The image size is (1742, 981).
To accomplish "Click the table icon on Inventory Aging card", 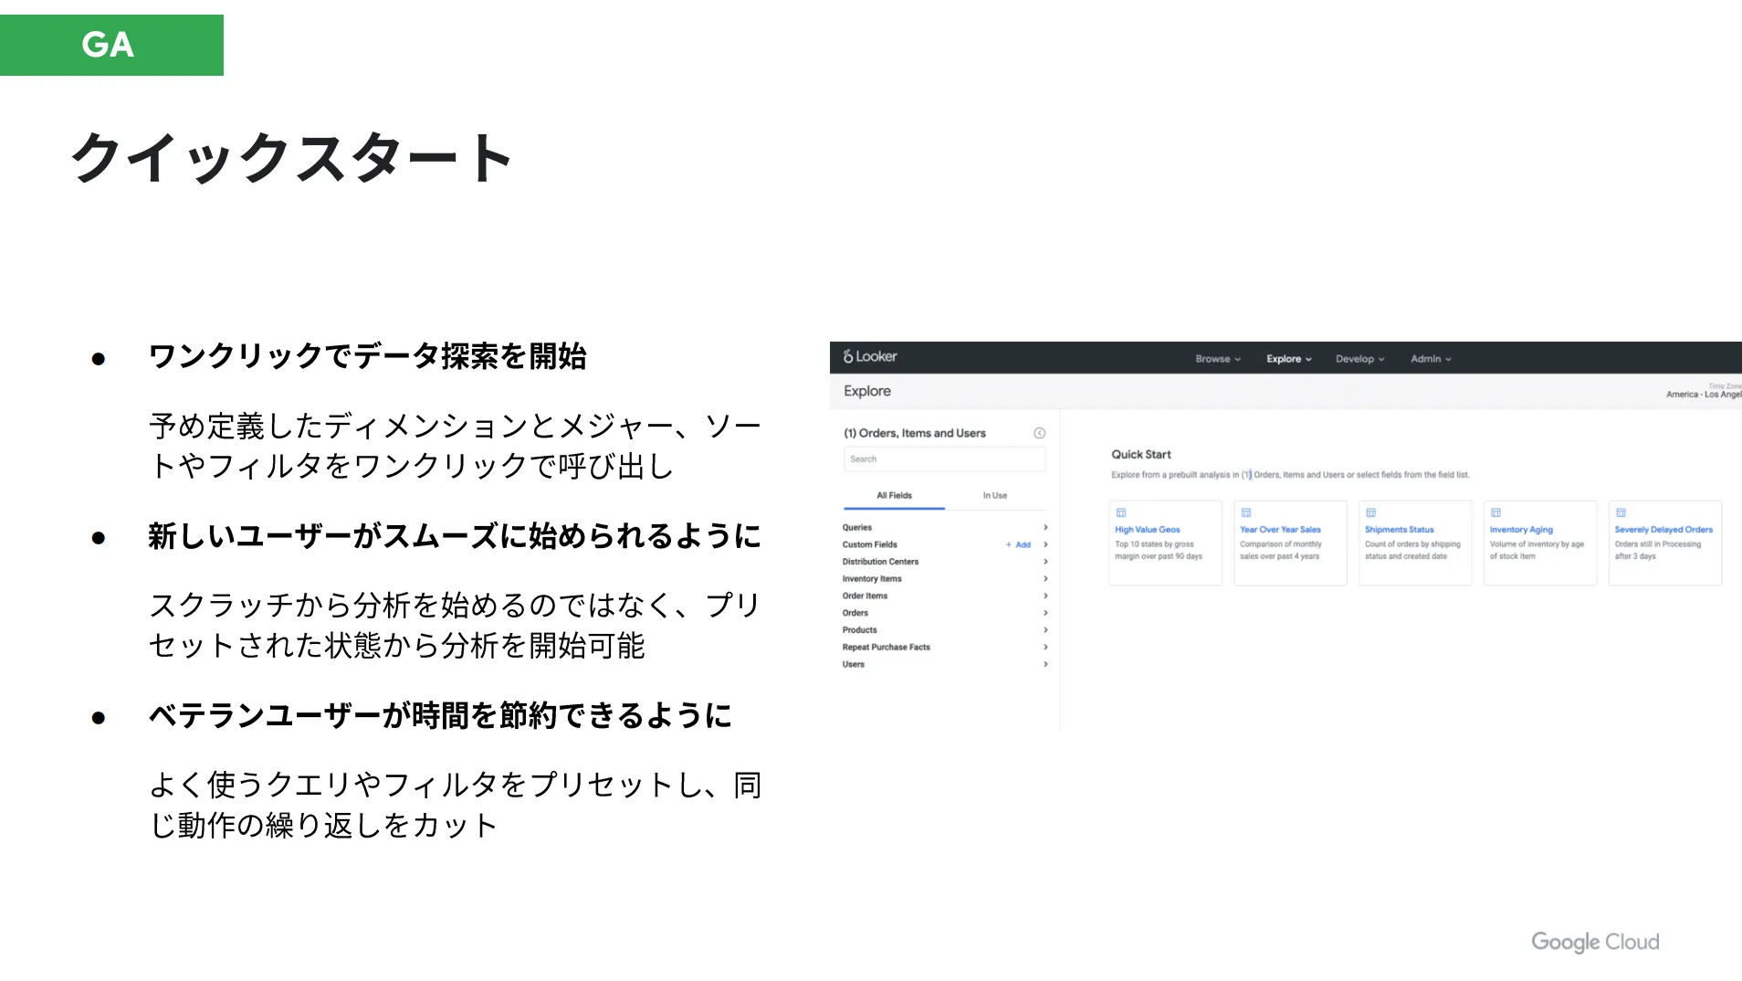I will (x=1495, y=512).
